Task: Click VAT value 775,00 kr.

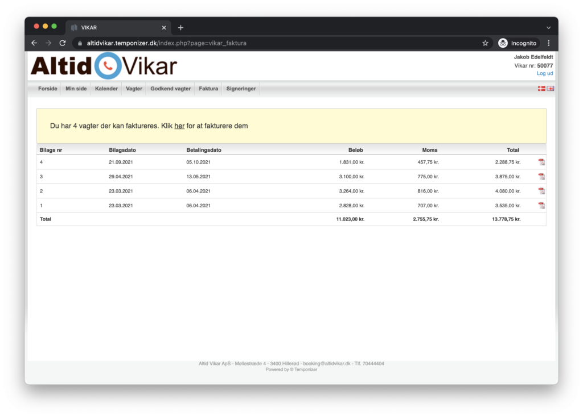Action: pyautogui.click(x=428, y=177)
